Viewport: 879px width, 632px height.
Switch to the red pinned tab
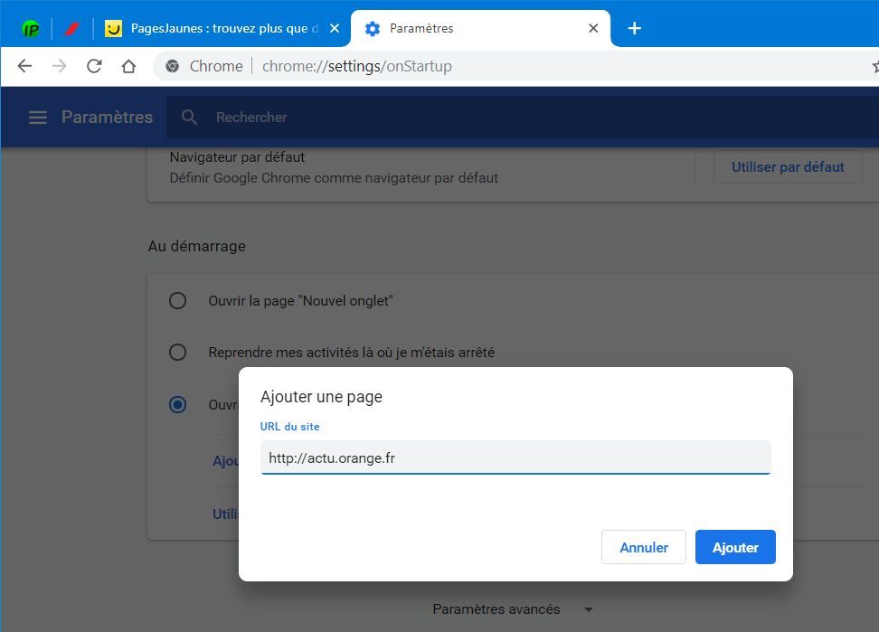(72, 29)
